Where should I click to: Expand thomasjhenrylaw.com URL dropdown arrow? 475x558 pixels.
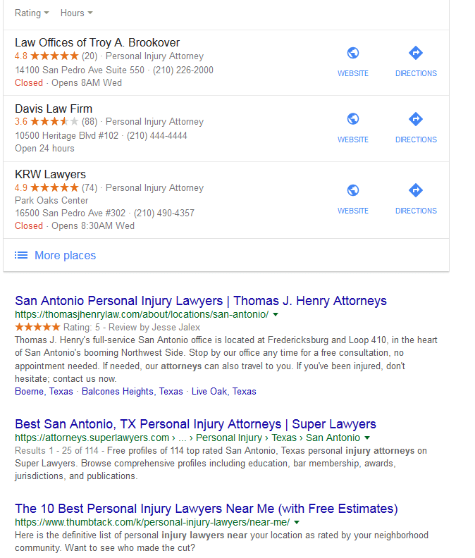276,314
